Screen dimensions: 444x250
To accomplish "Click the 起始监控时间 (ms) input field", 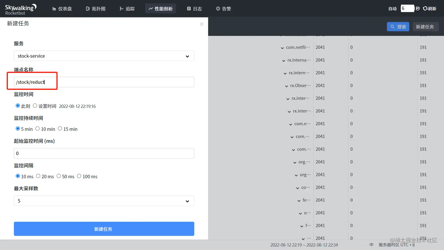I will click(x=104, y=153).
